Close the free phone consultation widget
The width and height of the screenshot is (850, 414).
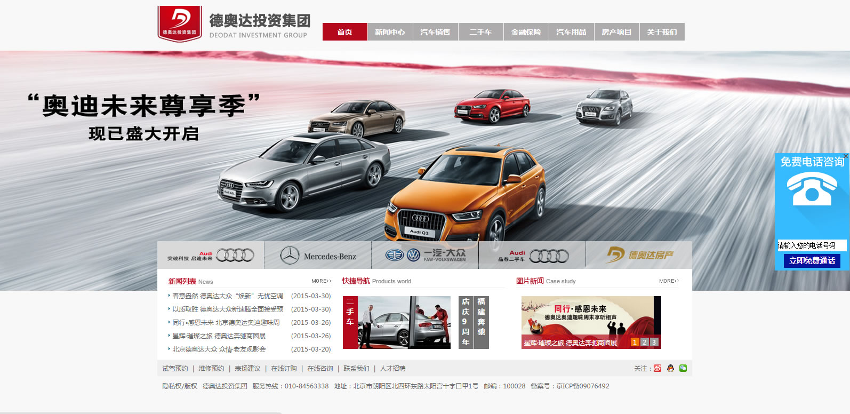click(846, 156)
